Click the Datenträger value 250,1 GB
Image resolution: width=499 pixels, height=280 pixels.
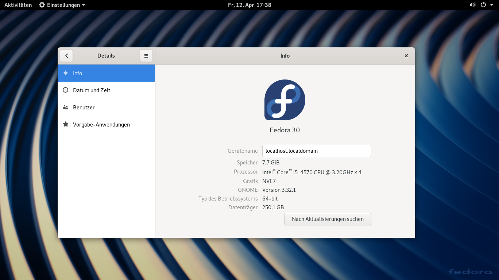(x=273, y=207)
